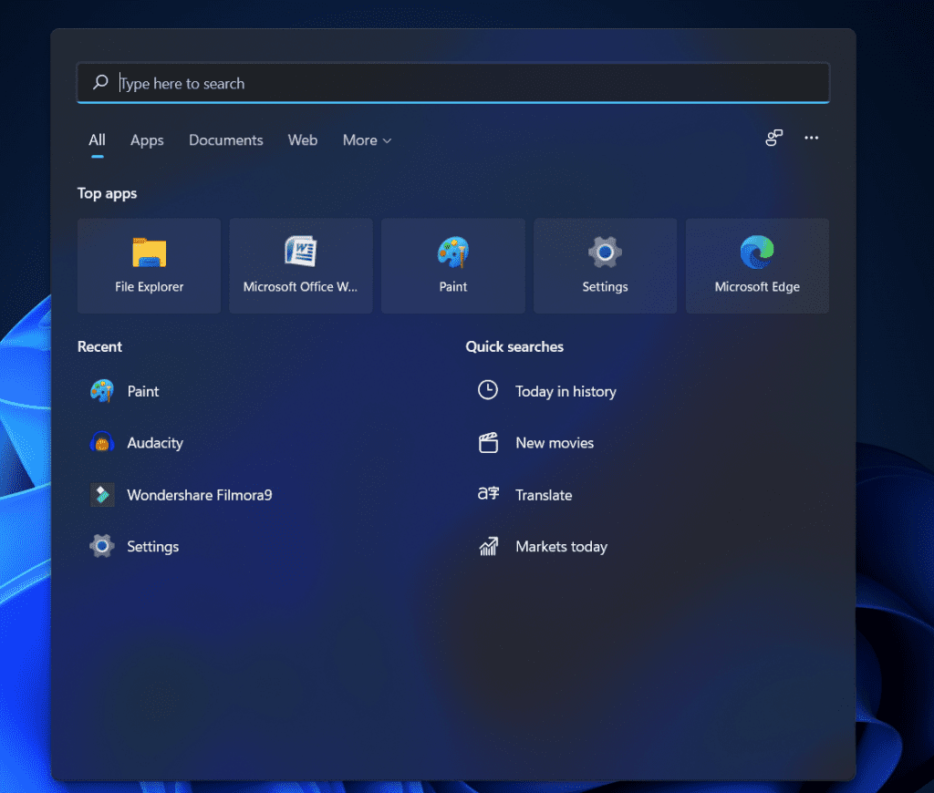Launch Microsoft Edge from Top apps
Viewport: 934px width, 793px height.
pyautogui.click(x=756, y=264)
